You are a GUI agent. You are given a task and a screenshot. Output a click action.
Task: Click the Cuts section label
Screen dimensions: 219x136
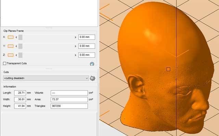(6, 72)
